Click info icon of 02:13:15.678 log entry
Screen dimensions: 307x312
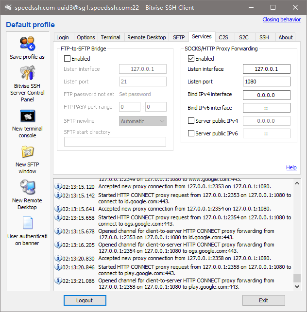click(58, 231)
